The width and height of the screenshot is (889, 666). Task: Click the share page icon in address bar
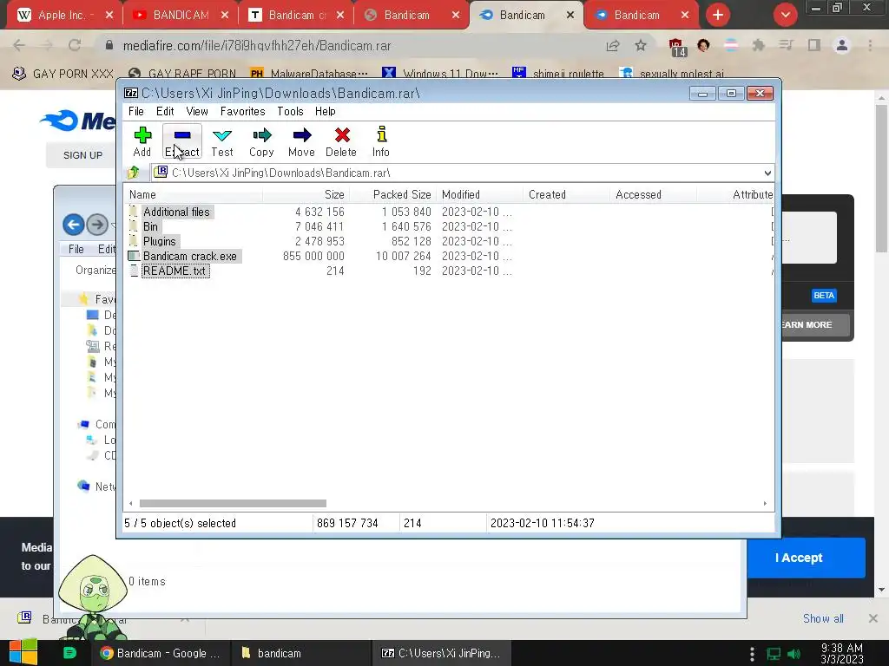[613, 45]
